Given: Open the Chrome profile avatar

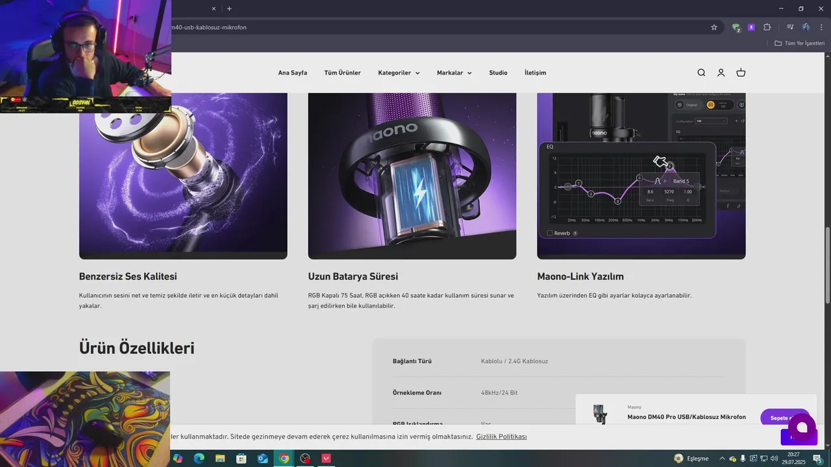Looking at the screenshot, I should point(806,27).
